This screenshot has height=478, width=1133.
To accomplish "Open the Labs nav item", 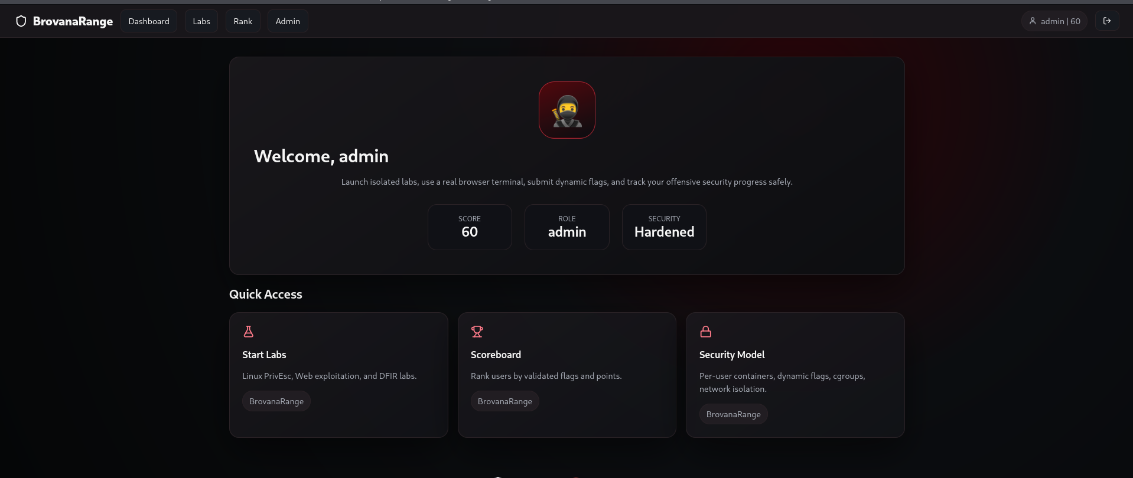I will [201, 21].
